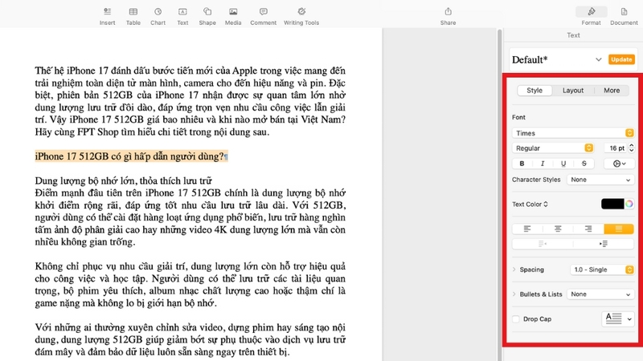The height and width of the screenshot is (361, 643).
Task: Click the paragraph starting "Với những ai thường"
Action: (x=190, y=339)
